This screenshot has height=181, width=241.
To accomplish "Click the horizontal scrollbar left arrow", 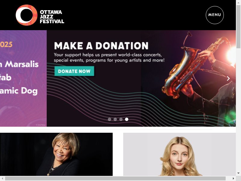I will (2, 178).
